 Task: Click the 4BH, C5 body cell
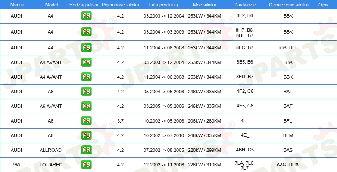pyautogui.click(x=245, y=150)
